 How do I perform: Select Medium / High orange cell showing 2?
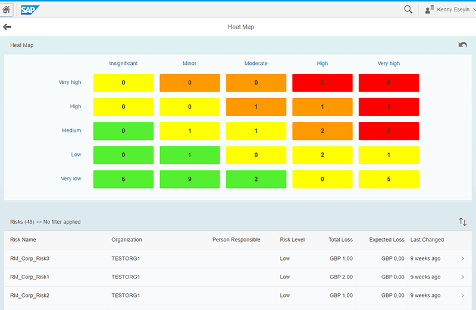322,131
